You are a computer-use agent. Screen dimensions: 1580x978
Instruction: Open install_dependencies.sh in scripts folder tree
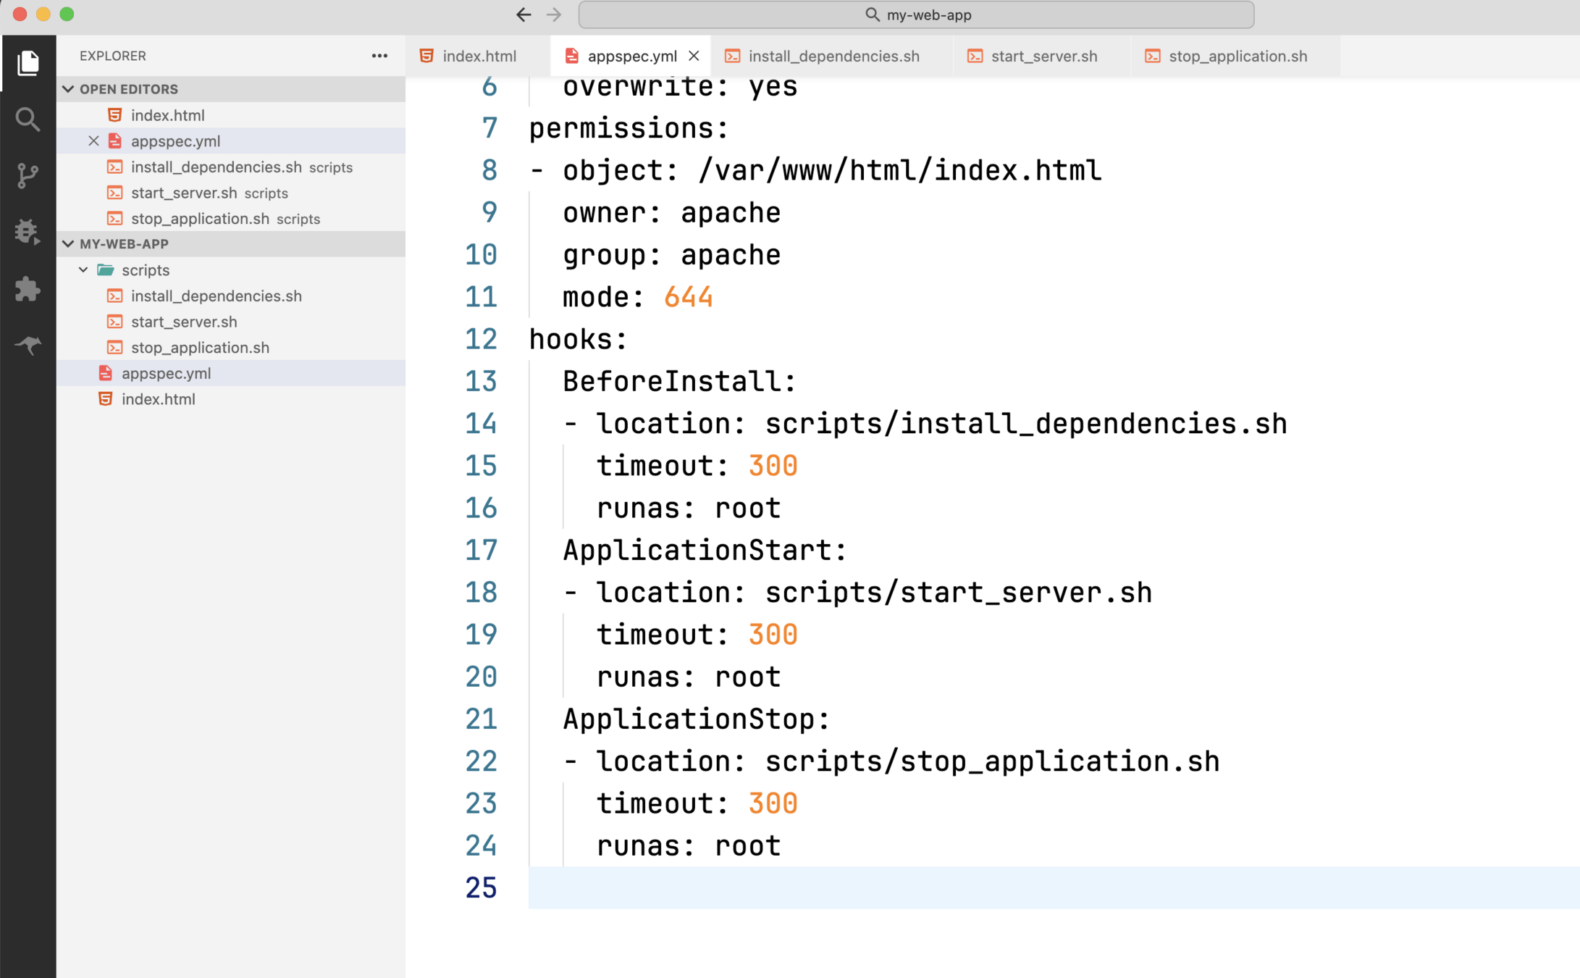pyautogui.click(x=216, y=296)
